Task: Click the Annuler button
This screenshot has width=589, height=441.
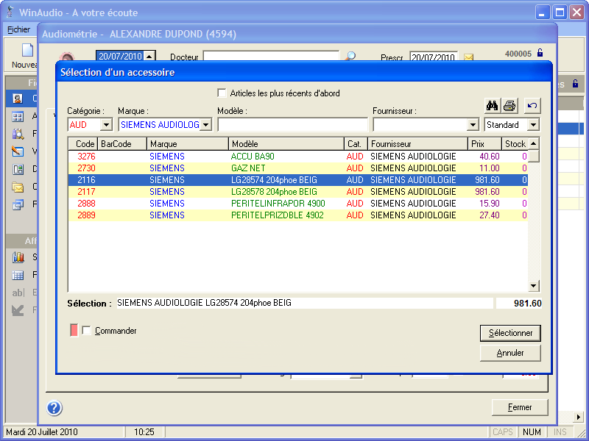Action: (509, 353)
